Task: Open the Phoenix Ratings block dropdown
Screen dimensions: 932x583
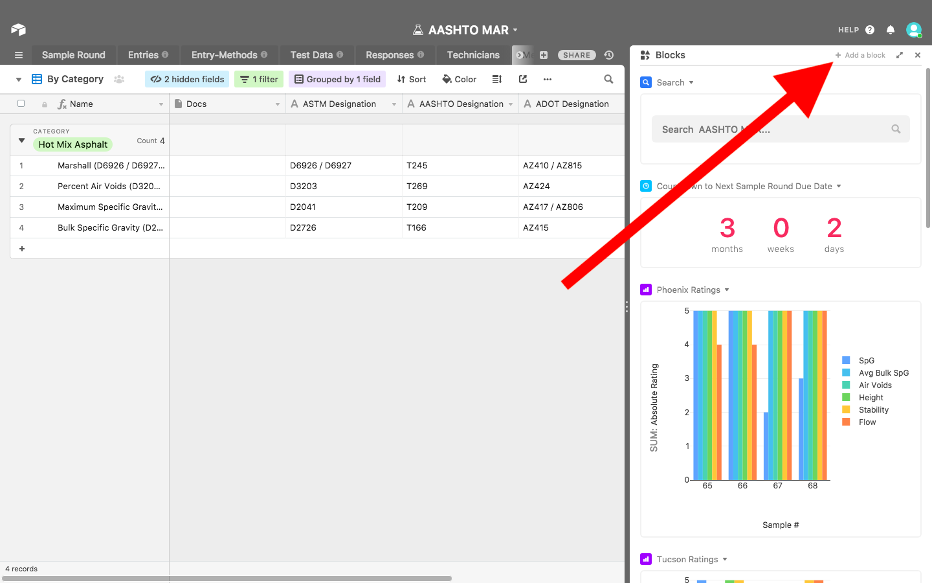Action: pyautogui.click(x=727, y=290)
